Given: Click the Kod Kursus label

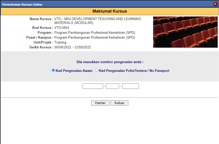Looking at the screenshot, I should coord(43,28).
